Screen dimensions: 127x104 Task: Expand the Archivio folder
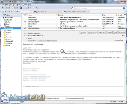tap(3, 33)
